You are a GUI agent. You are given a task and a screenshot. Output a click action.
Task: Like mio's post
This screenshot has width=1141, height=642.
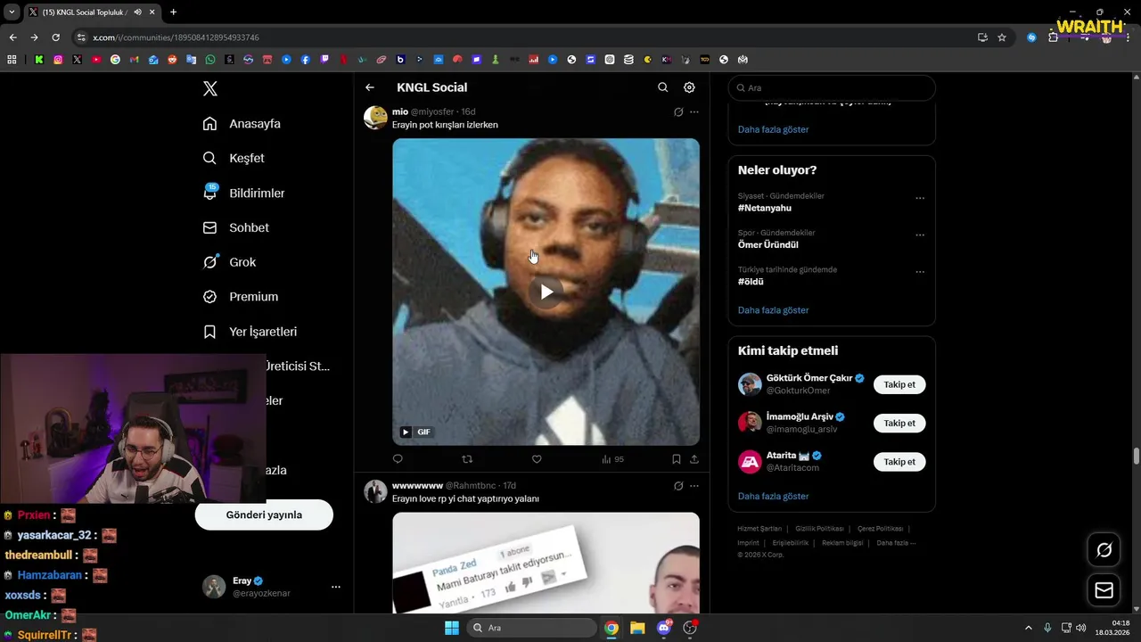tap(537, 459)
